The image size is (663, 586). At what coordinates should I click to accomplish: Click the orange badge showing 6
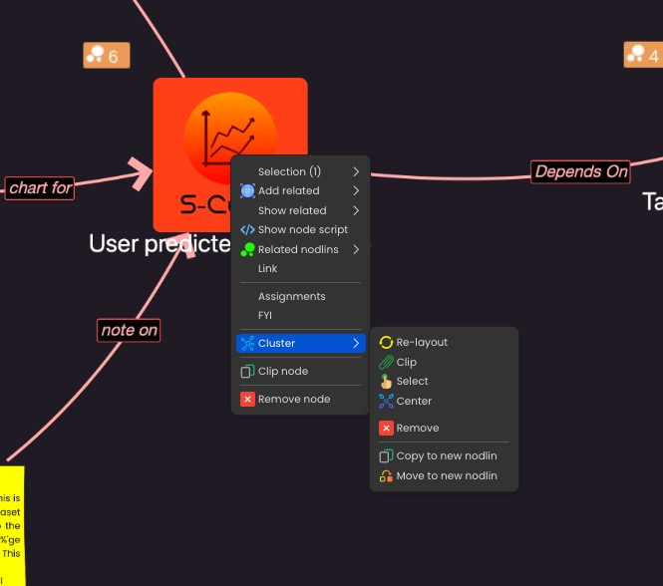[106, 56]
